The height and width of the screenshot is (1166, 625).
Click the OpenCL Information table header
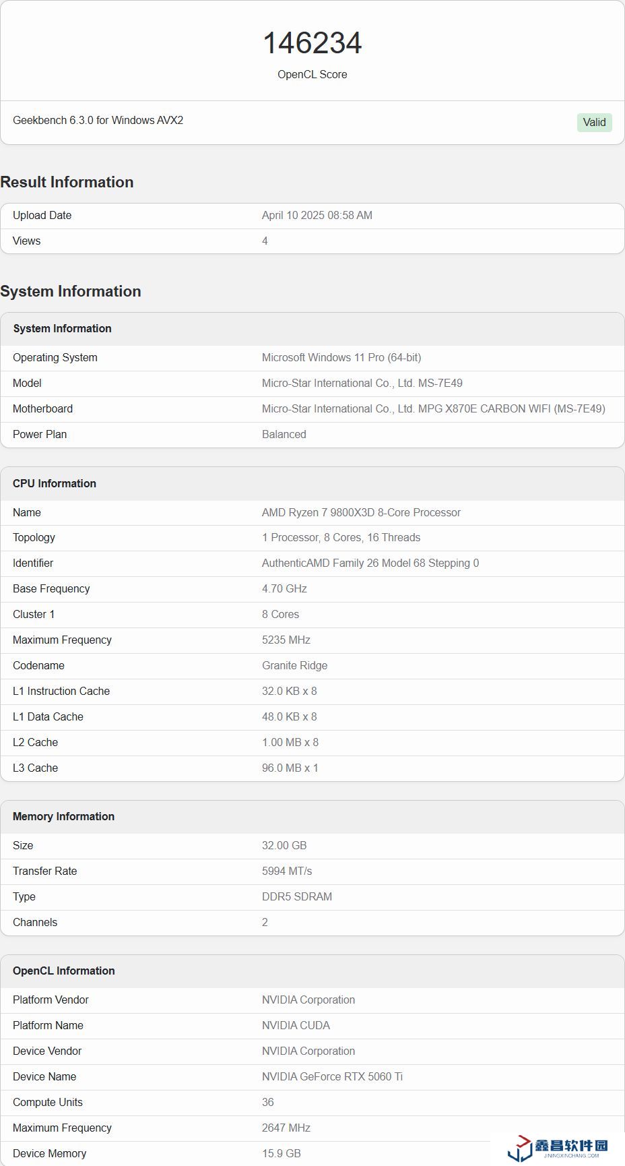tap(63, 971)
